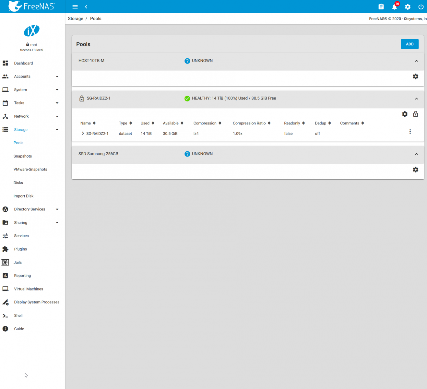The image size is (427, 389).
Task: Click the freenas-E3.local hostname text
Action: (x=32, y=50)
